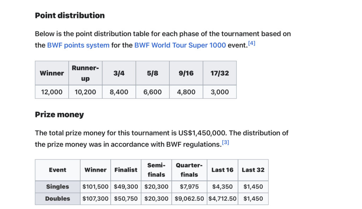Open the BWF World Tour Super 1000 link
Viewport: 362px width, 209px height.
click(x=180, y=45)
